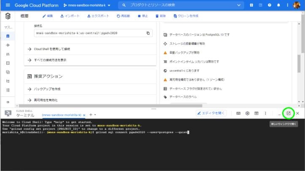This screenshot has width=305, height=171.
Task: Select the operations list icon in sidebar
Action: 8,90
